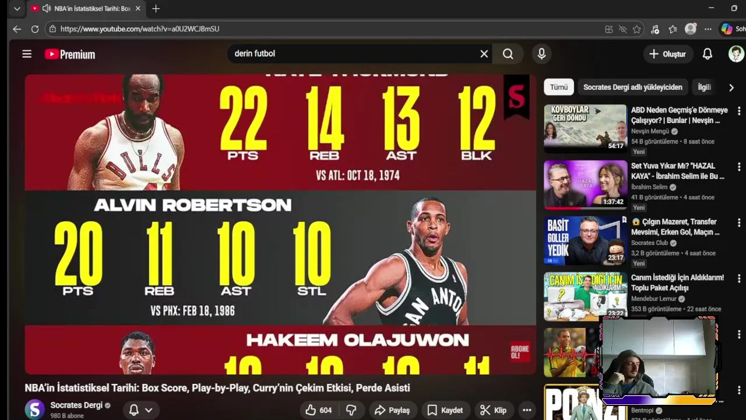Click title Çılgın Mazeret, Transfer Mevsimi
746x420 pixels.
[x=676, y=227]
